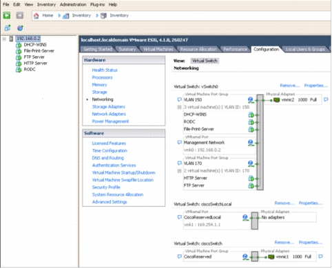Open the Administration menu
Image resolution: width=332 pixels, height=269 pixels.
tap(73, 5)
